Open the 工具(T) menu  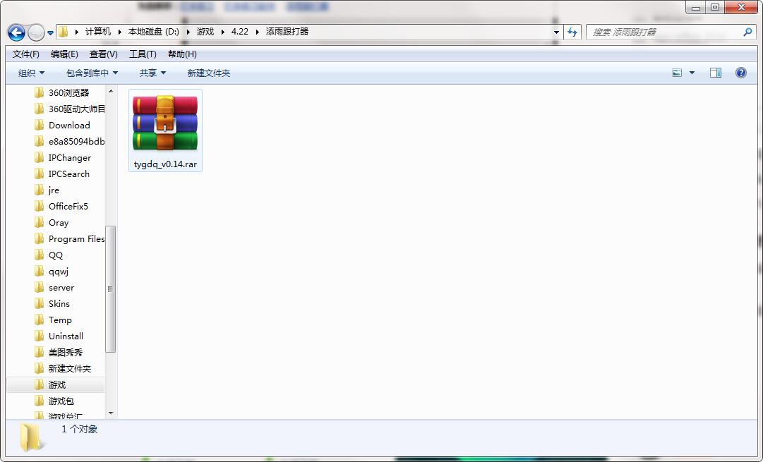(x=143, y=54)
